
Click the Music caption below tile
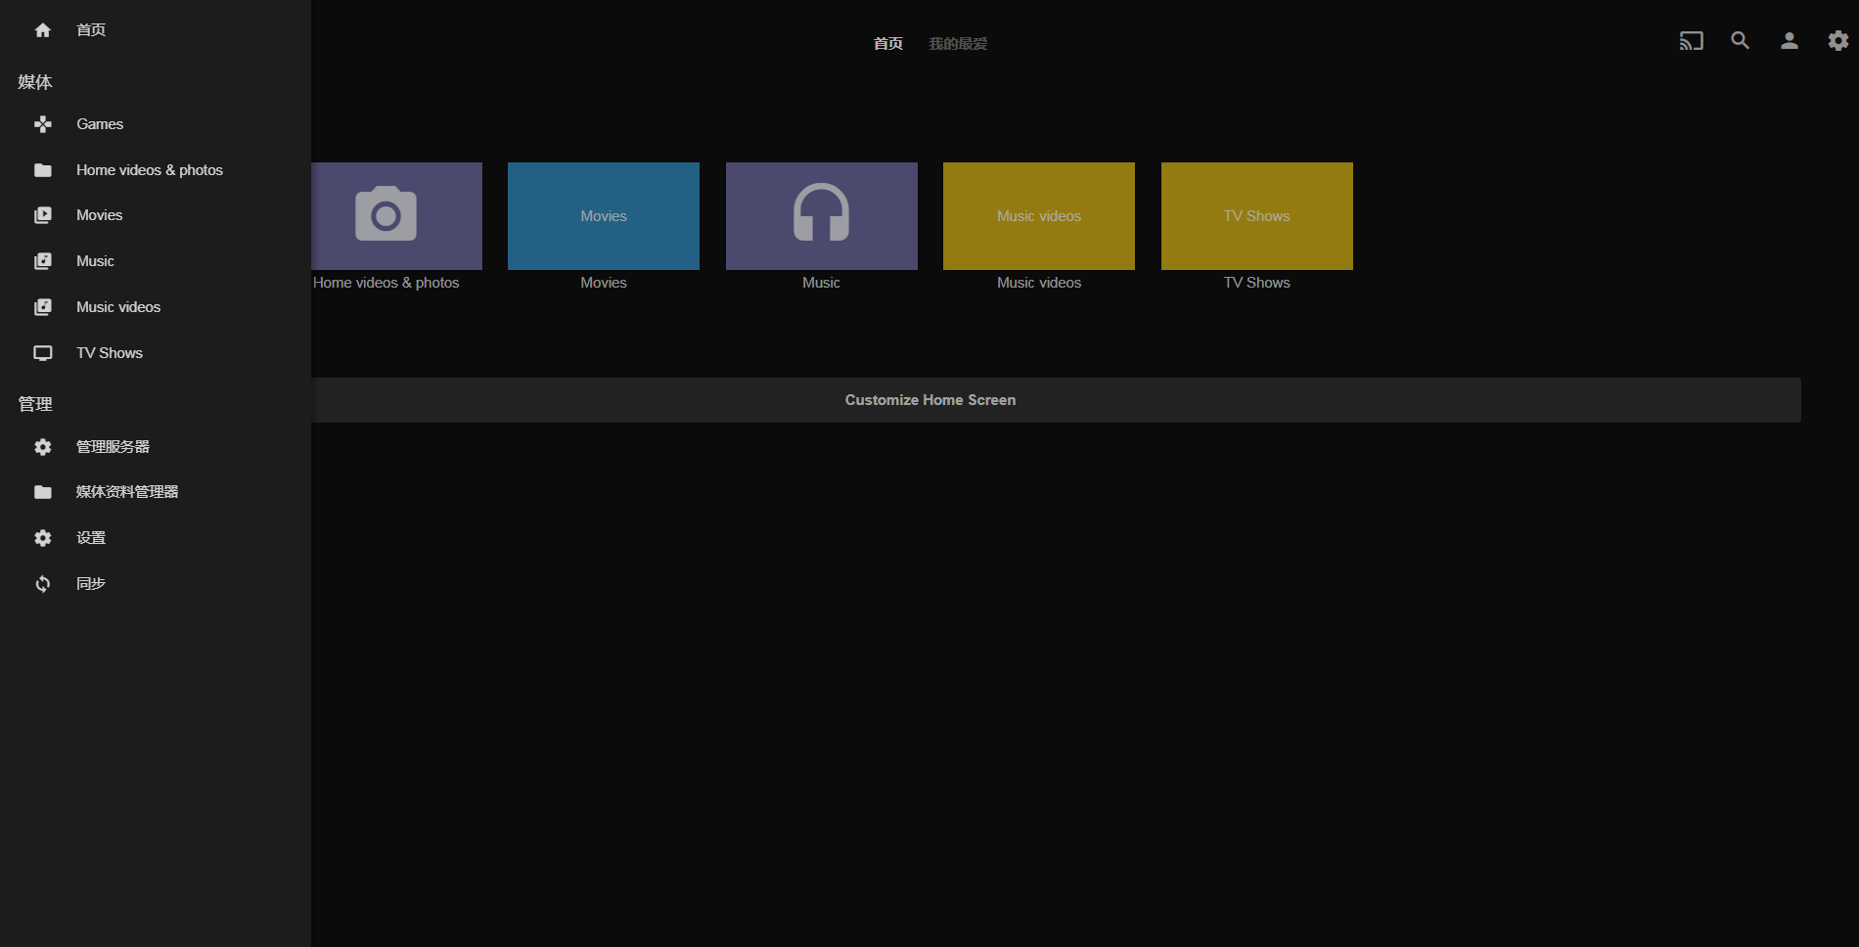(x=822, y=283)
